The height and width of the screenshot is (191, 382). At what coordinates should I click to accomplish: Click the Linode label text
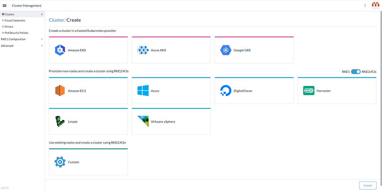tap(73, 122)
